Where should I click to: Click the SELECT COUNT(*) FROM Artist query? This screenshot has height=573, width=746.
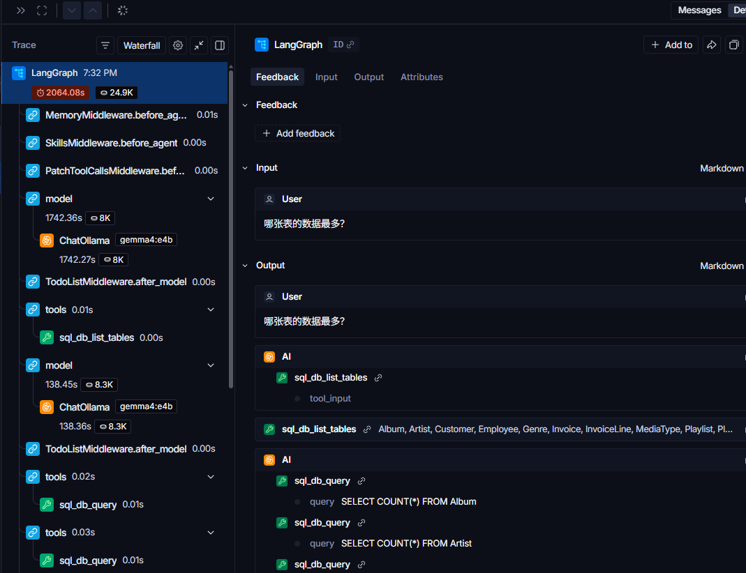coord(406,544)
